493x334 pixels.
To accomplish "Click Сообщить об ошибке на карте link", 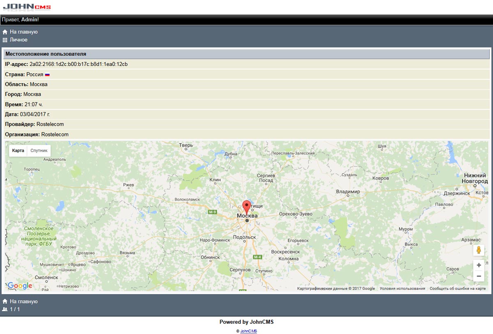I will [457, 289].
